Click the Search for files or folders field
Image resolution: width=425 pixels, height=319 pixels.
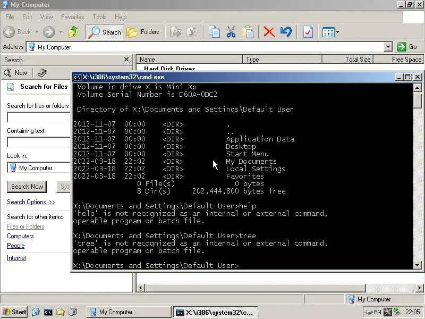coord(38,117)
